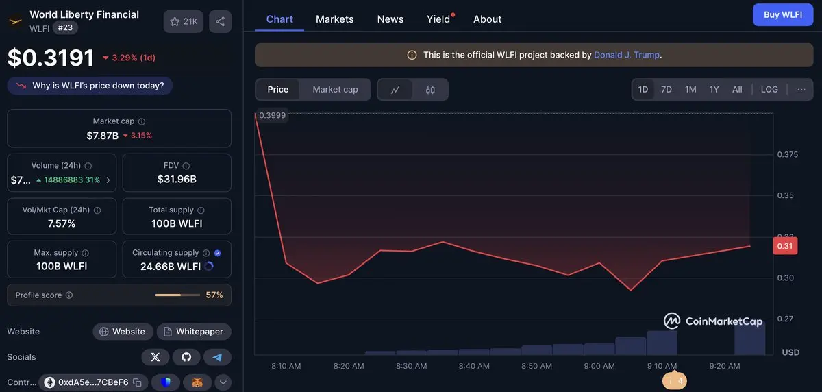Click the circulating supply loading pie icon
The image size is (822, 392).
(209, 267)
